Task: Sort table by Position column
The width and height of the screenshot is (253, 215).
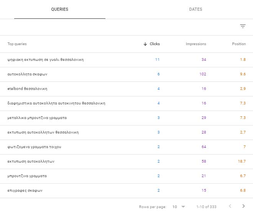Action: pos(239,44)
